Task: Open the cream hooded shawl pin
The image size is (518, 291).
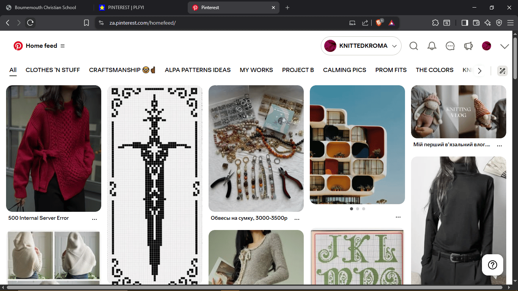Action: point(53,257)
